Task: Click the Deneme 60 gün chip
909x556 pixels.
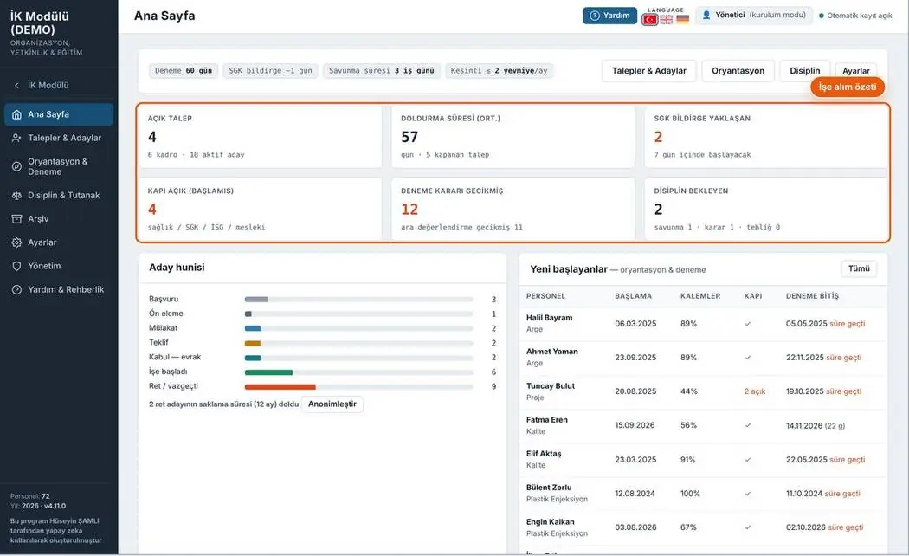Action: 184,71
